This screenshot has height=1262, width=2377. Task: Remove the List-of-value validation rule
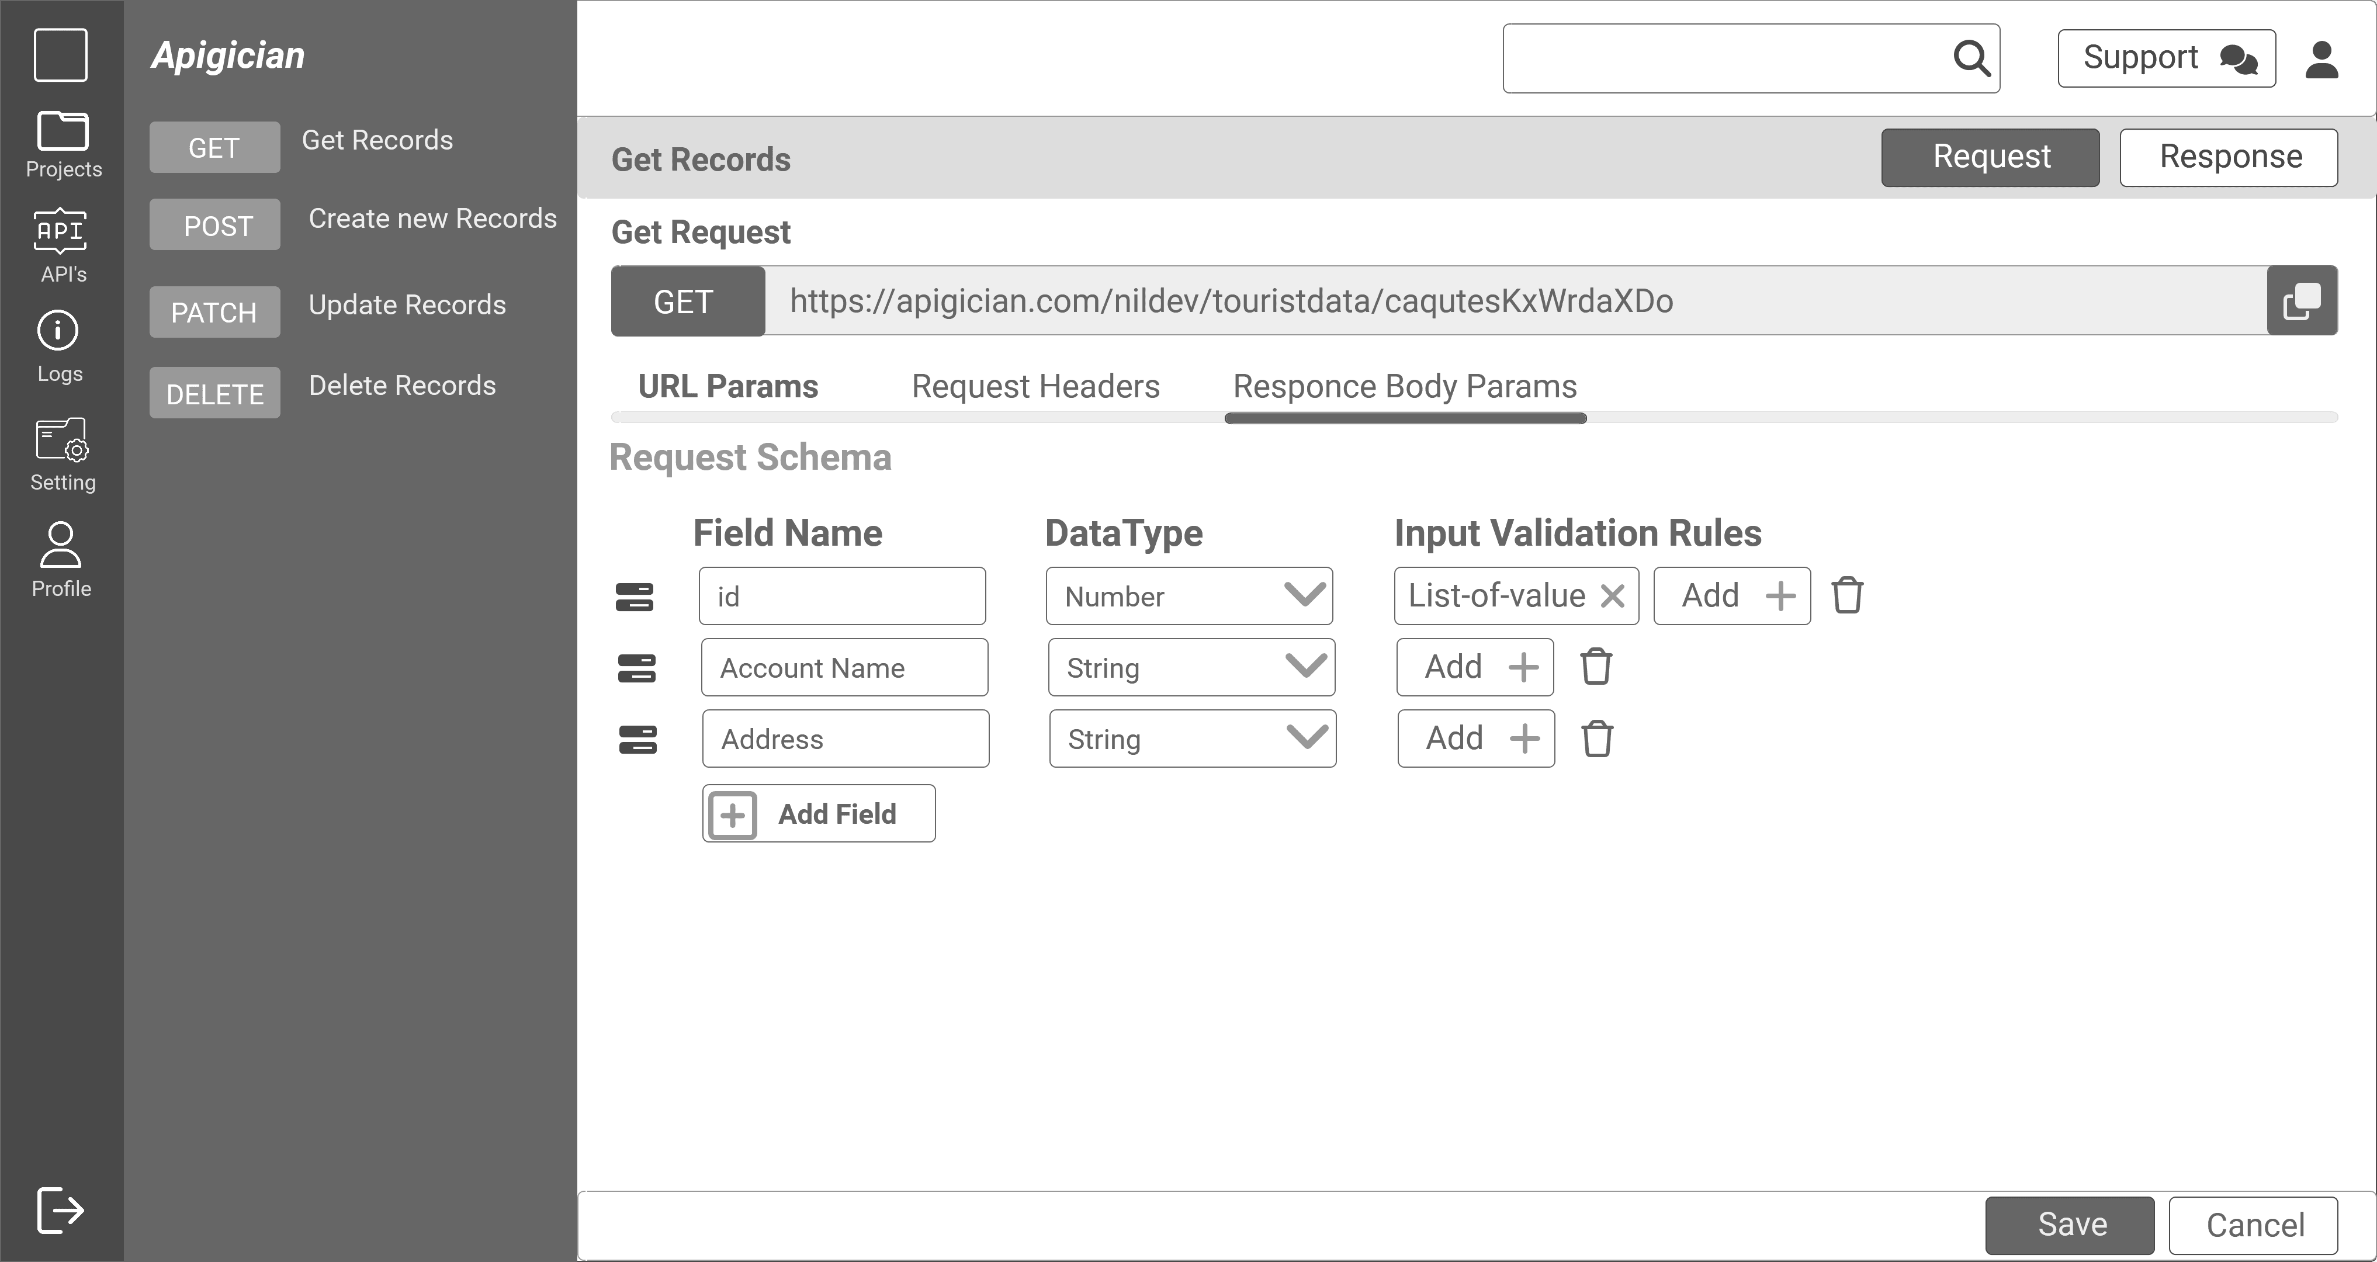(1612, 597)
